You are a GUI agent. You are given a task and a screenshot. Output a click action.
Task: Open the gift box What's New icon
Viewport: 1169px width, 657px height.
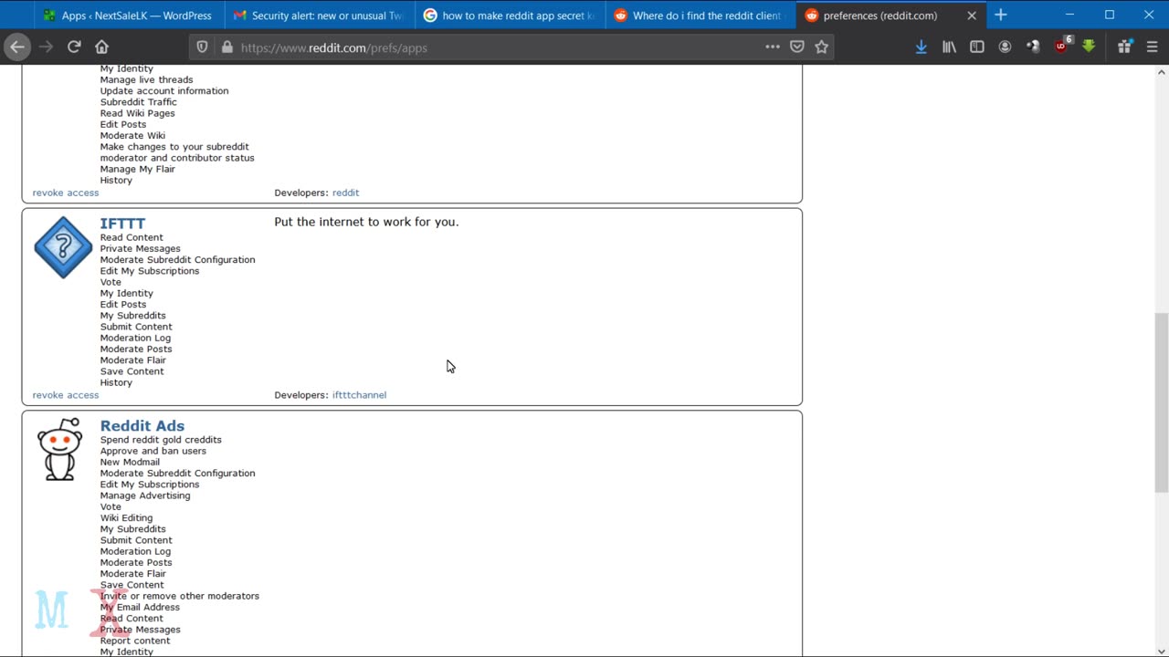point(1124,47)
